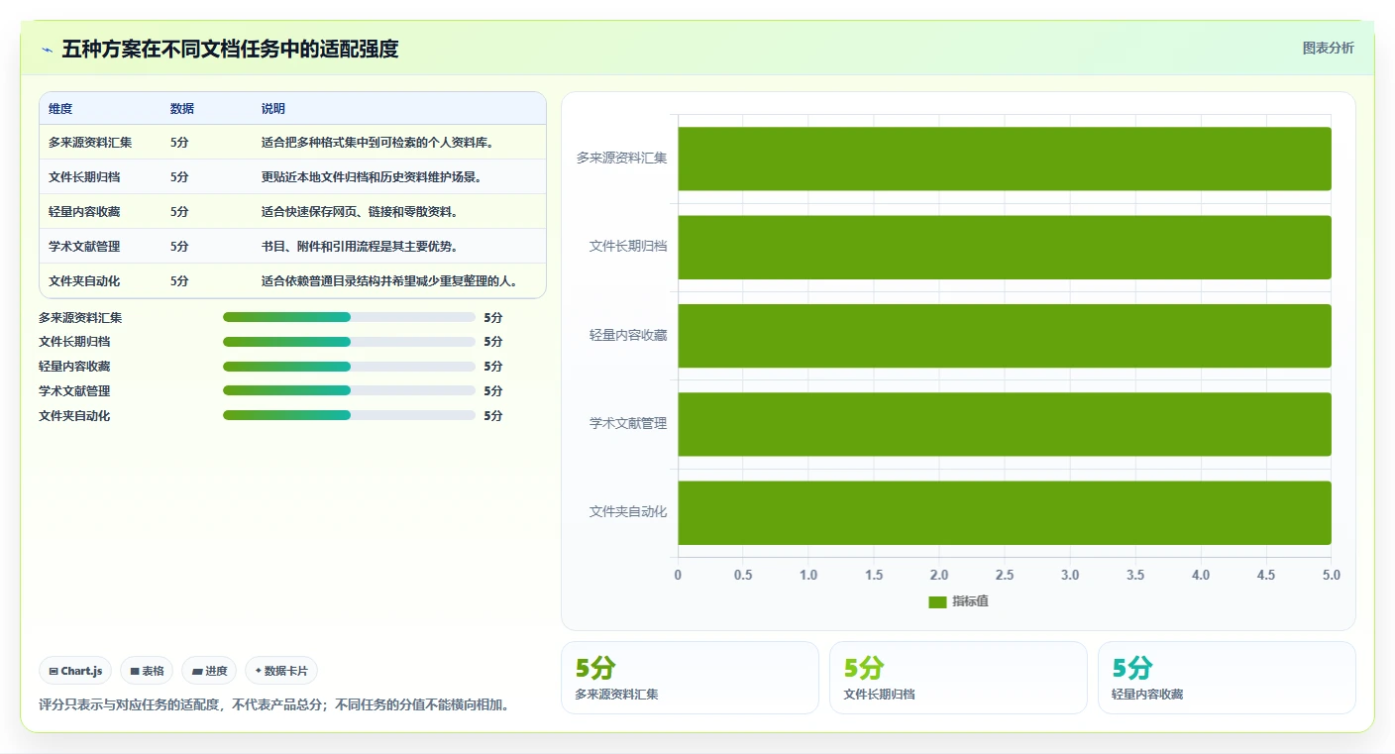The width and height of the screenshot is (1395, 754).
Task: Click the 学术文献管理 progress bar
Action: [x=349, y=390]
